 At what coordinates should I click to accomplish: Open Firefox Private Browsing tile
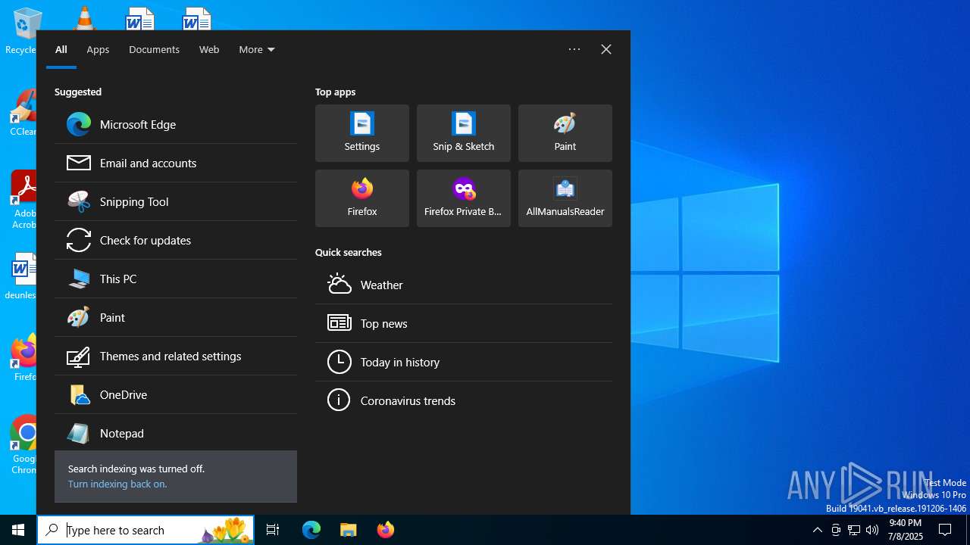tap(464, 198)
